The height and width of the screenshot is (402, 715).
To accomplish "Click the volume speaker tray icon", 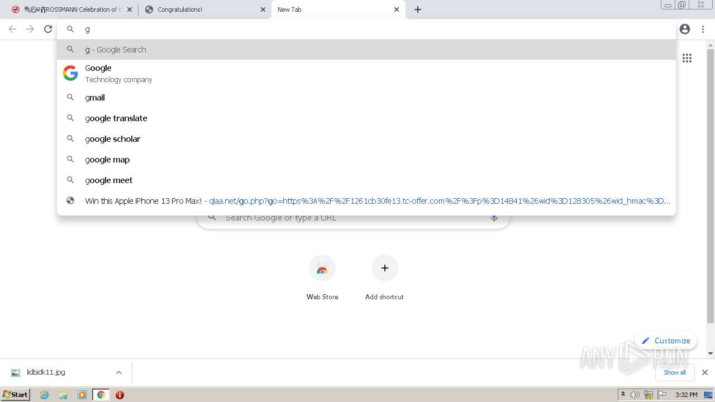I will [x=635, y=395].
